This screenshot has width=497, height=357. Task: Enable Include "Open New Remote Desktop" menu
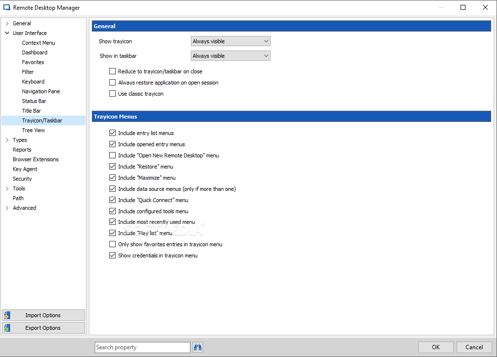coord(112,155)
